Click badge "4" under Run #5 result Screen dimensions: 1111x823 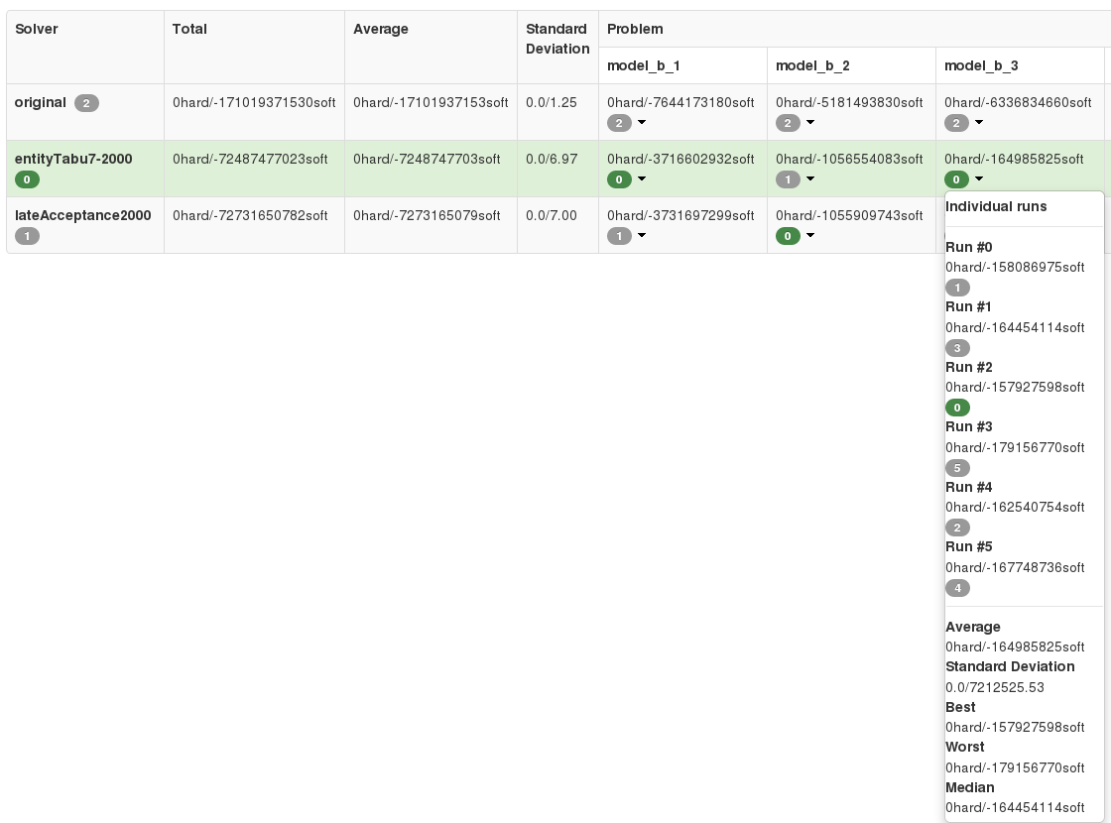(958, 588)
